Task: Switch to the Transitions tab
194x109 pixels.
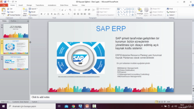Action: click(x=40, y=5)
